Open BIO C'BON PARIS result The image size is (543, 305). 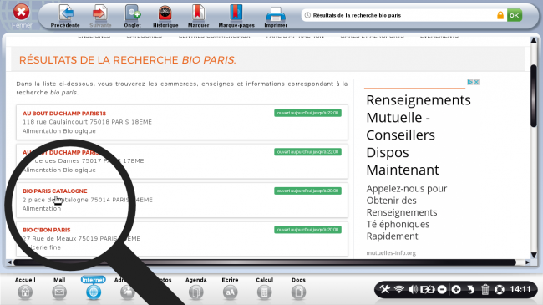[47, 230]
